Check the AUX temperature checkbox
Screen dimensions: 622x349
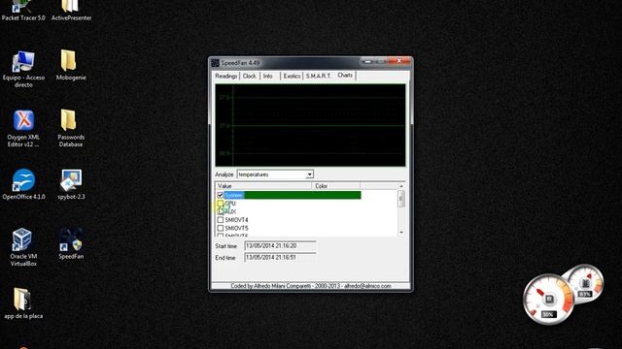[221, 211]
